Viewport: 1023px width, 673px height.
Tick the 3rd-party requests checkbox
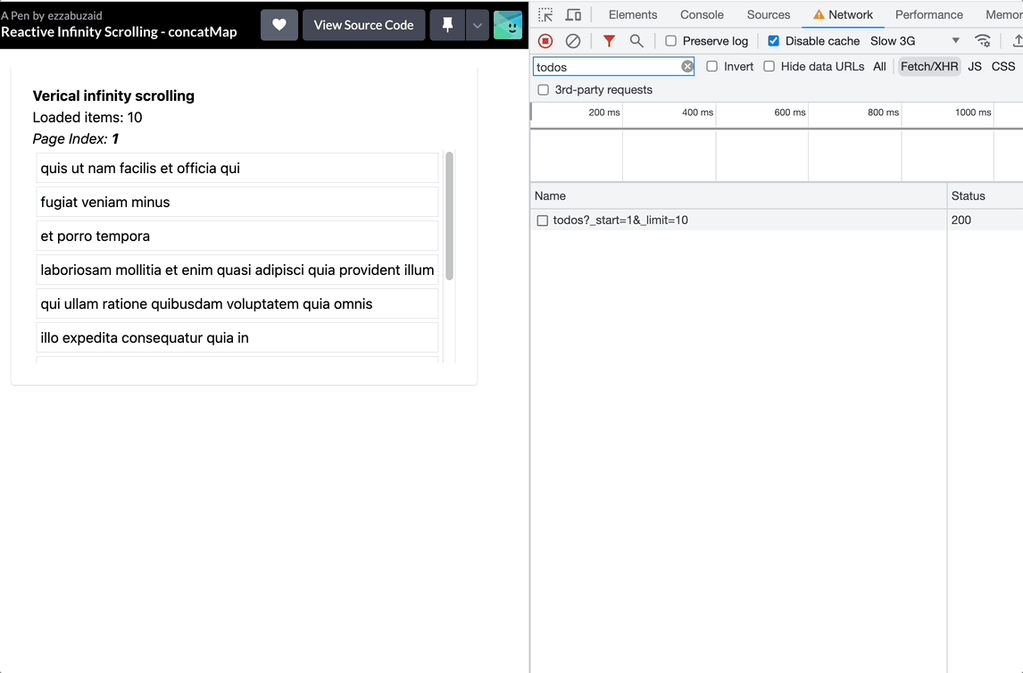click(x=543, y=90)
